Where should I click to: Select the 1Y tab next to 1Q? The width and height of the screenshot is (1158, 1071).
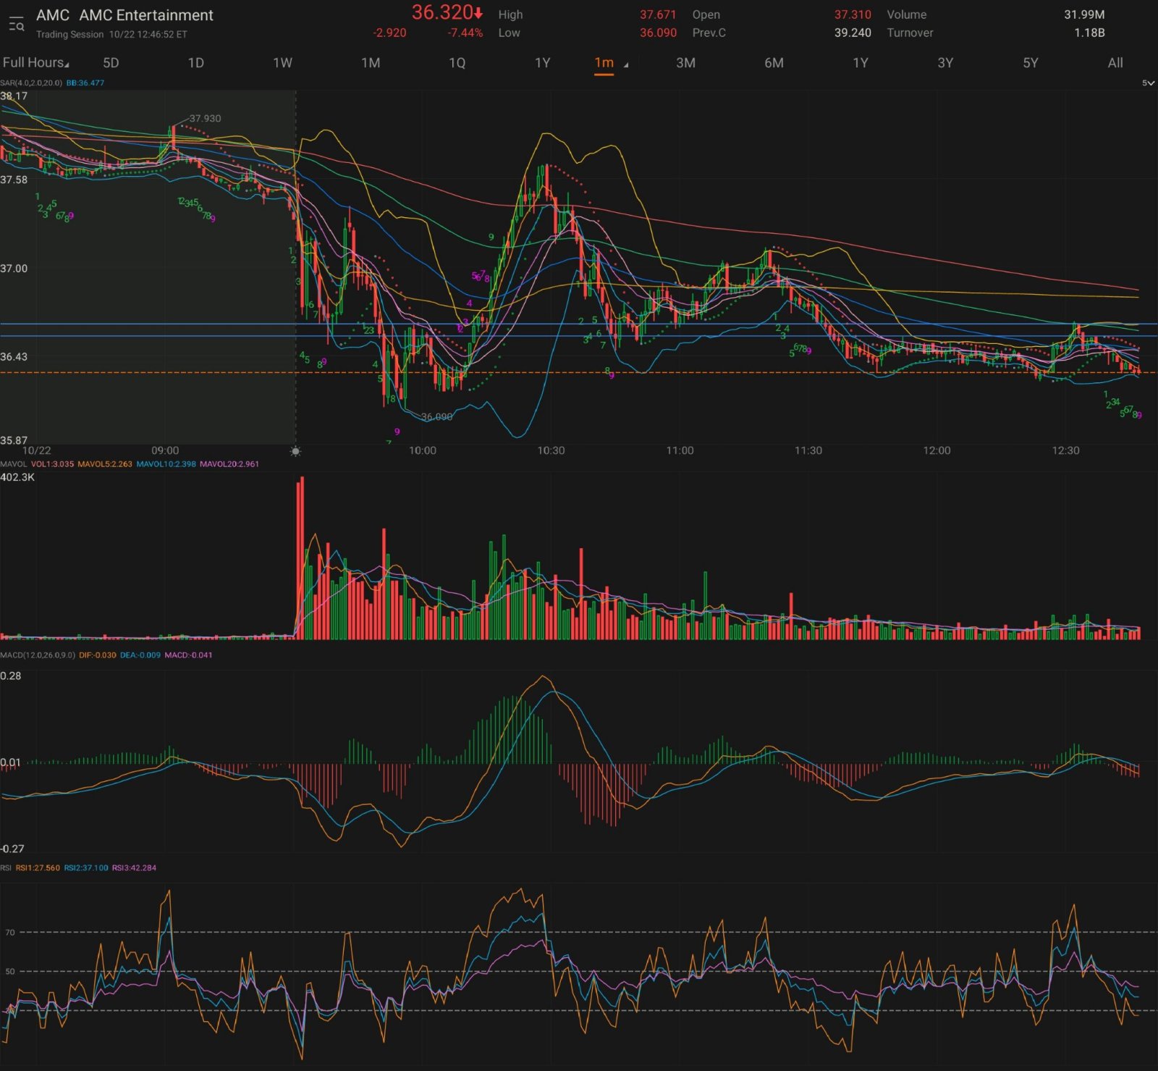click(543, 63)
